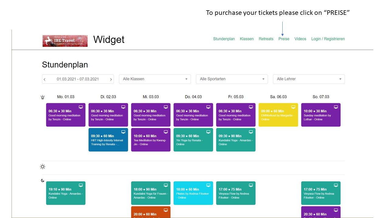
Task: Click the Stundenplan page heading
Action: [x=65, y=64]
